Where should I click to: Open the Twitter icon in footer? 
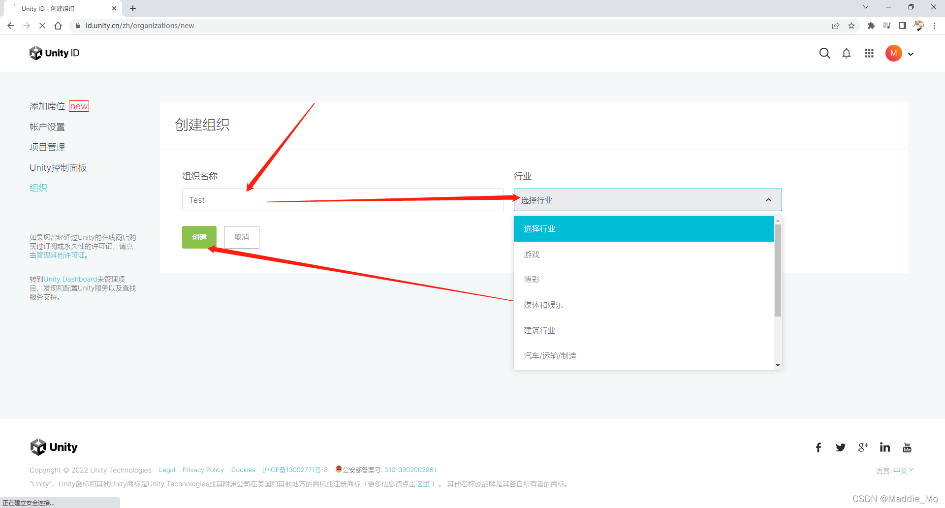click(841, 447)
